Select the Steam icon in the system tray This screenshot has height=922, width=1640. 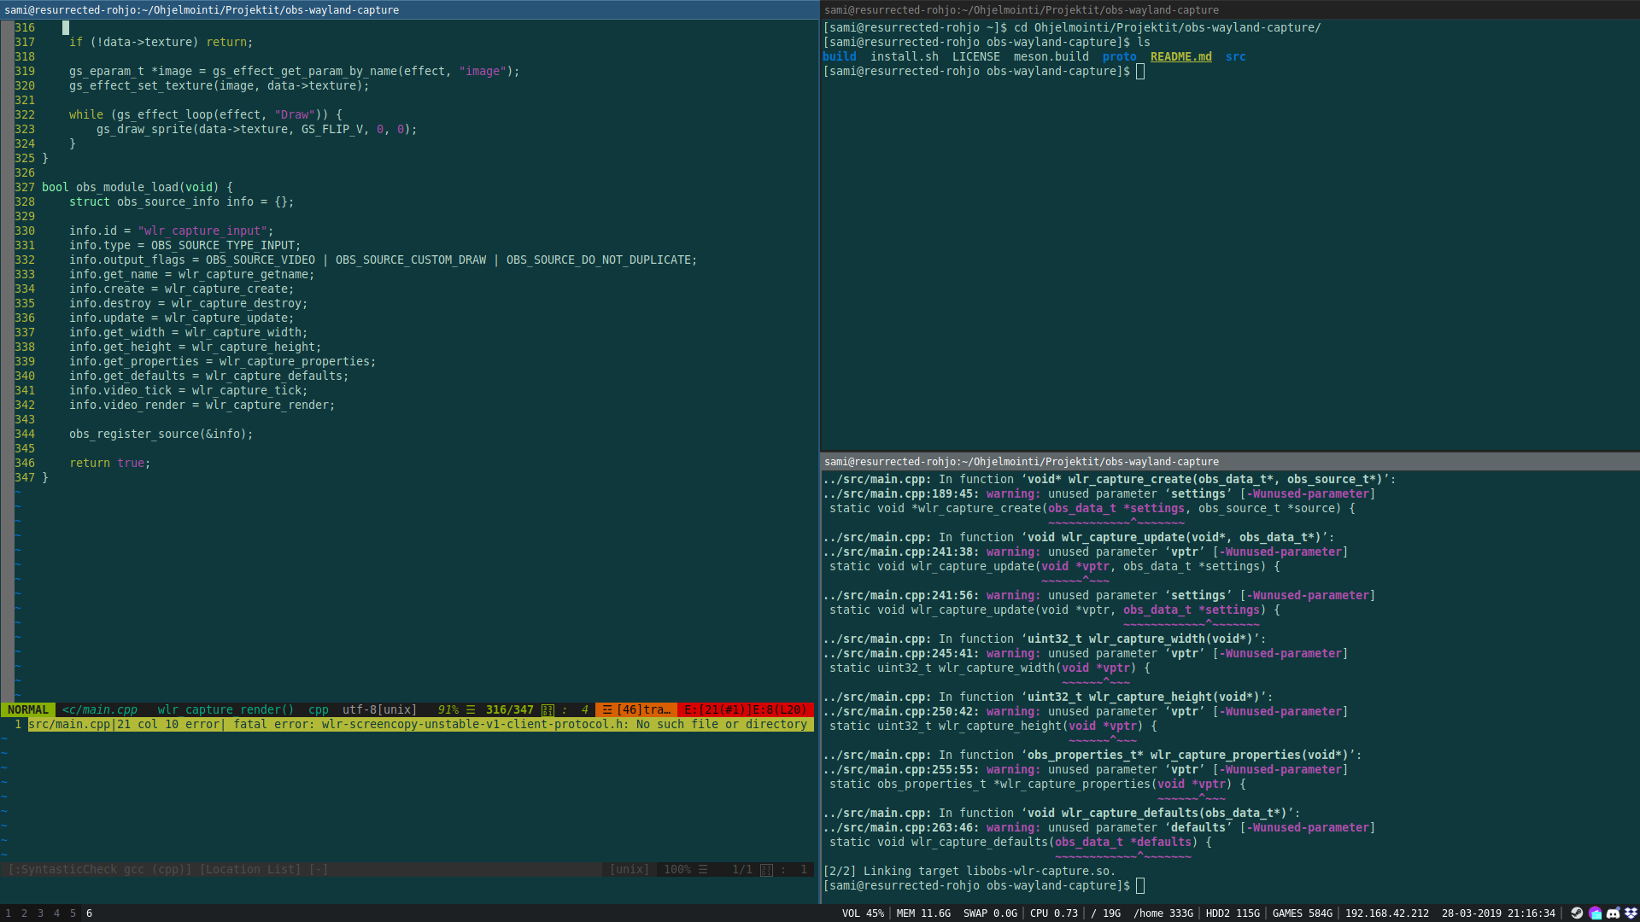tap(1577, 913)
